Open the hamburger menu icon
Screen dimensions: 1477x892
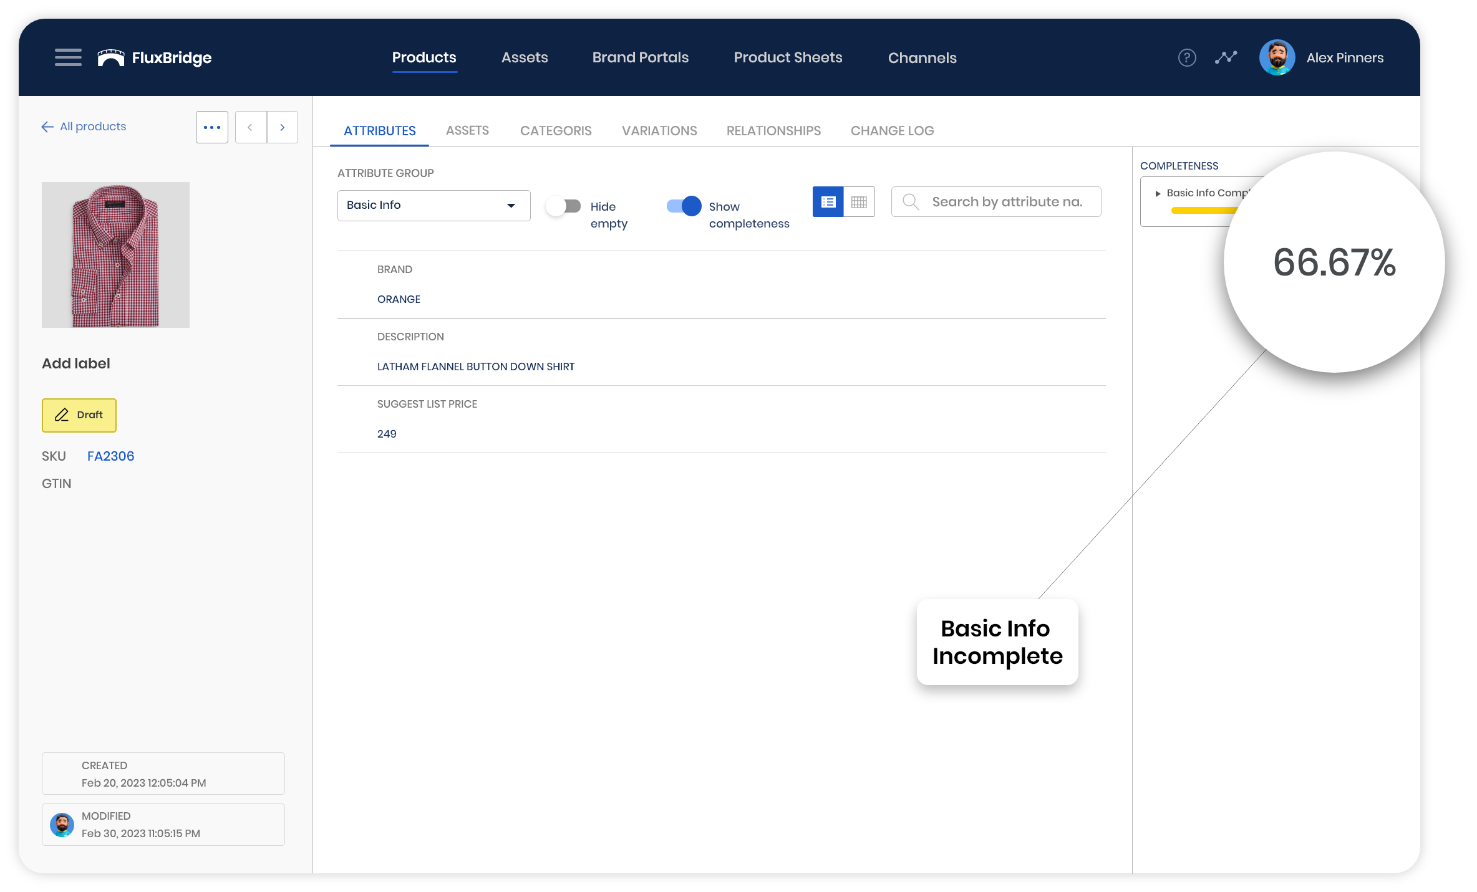(68, 57)
